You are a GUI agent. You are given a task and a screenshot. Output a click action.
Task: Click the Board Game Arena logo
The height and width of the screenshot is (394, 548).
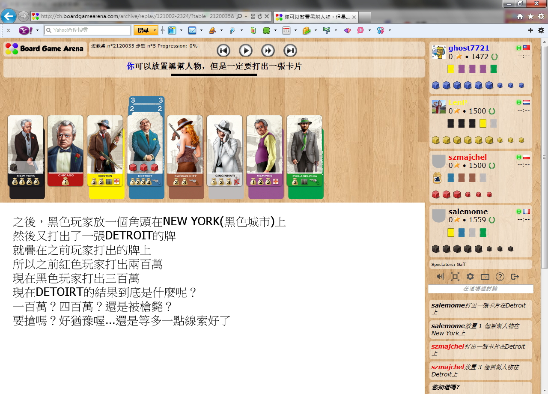[45, 49]
